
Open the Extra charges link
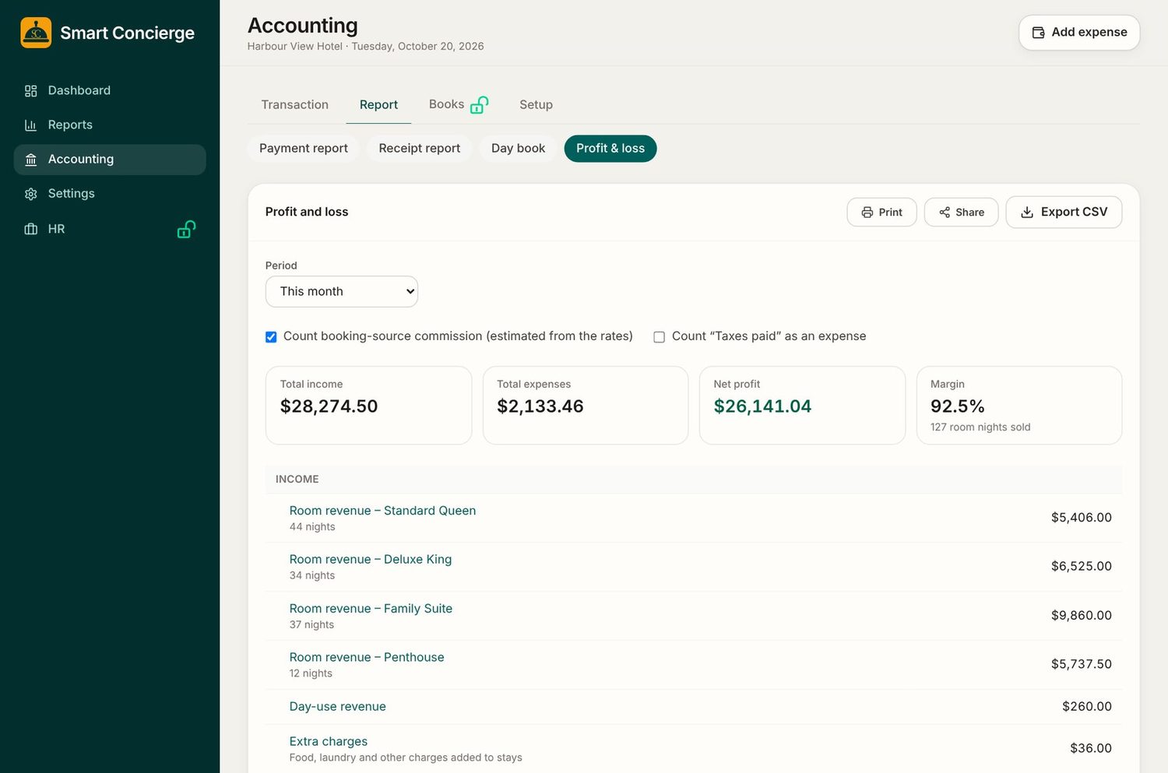tap(329, 742)
